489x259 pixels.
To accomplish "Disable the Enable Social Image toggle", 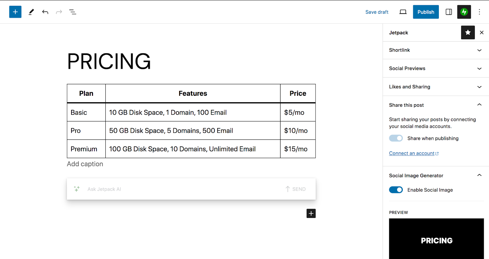I will [396, 190].
